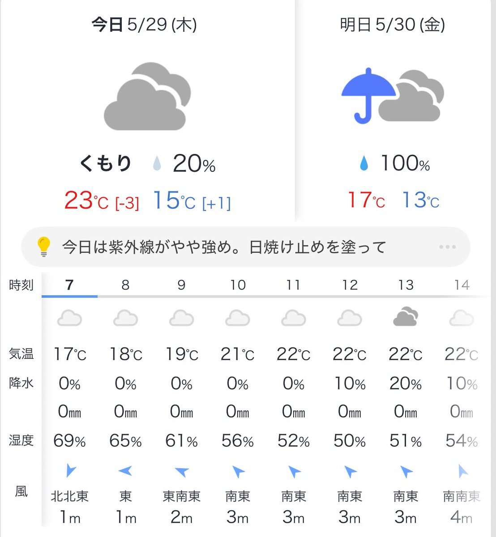496x537 pixels.
Task: Select the hour 7 column header
Action: [69, 285]
